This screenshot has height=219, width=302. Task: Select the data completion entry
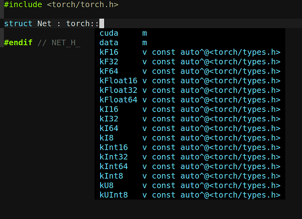[109, 43]
